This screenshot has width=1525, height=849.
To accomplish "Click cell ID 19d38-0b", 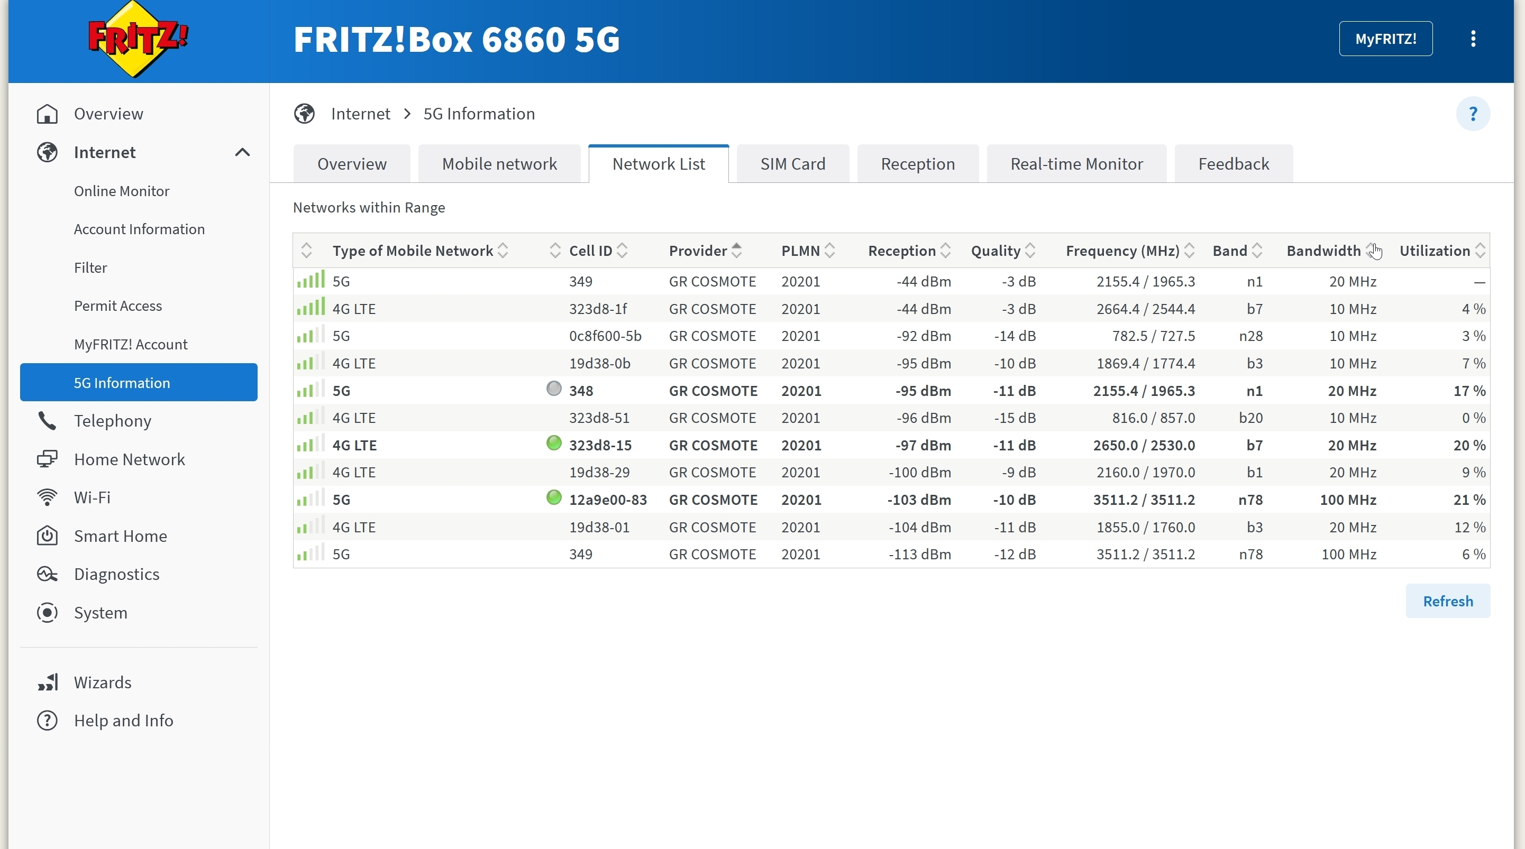I will point(599,363).
